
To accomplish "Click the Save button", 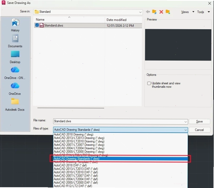I will click(x=199, y=121).
